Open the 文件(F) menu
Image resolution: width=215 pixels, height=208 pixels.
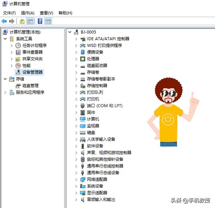click(x=9, y=13)
